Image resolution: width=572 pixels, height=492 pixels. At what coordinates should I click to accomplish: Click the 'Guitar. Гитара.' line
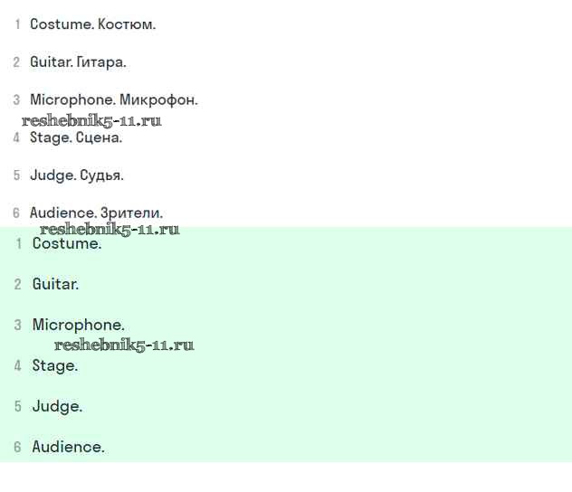(x=78, y=62)
